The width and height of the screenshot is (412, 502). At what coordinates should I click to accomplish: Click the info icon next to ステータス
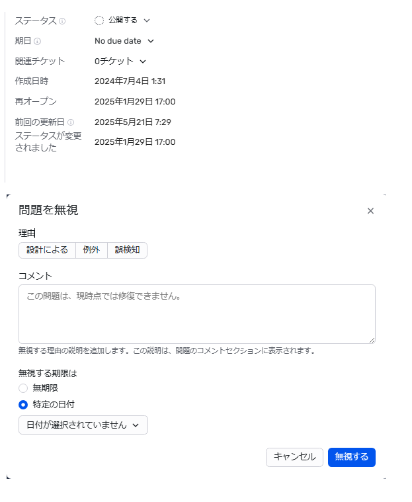(x=62, y=21)
